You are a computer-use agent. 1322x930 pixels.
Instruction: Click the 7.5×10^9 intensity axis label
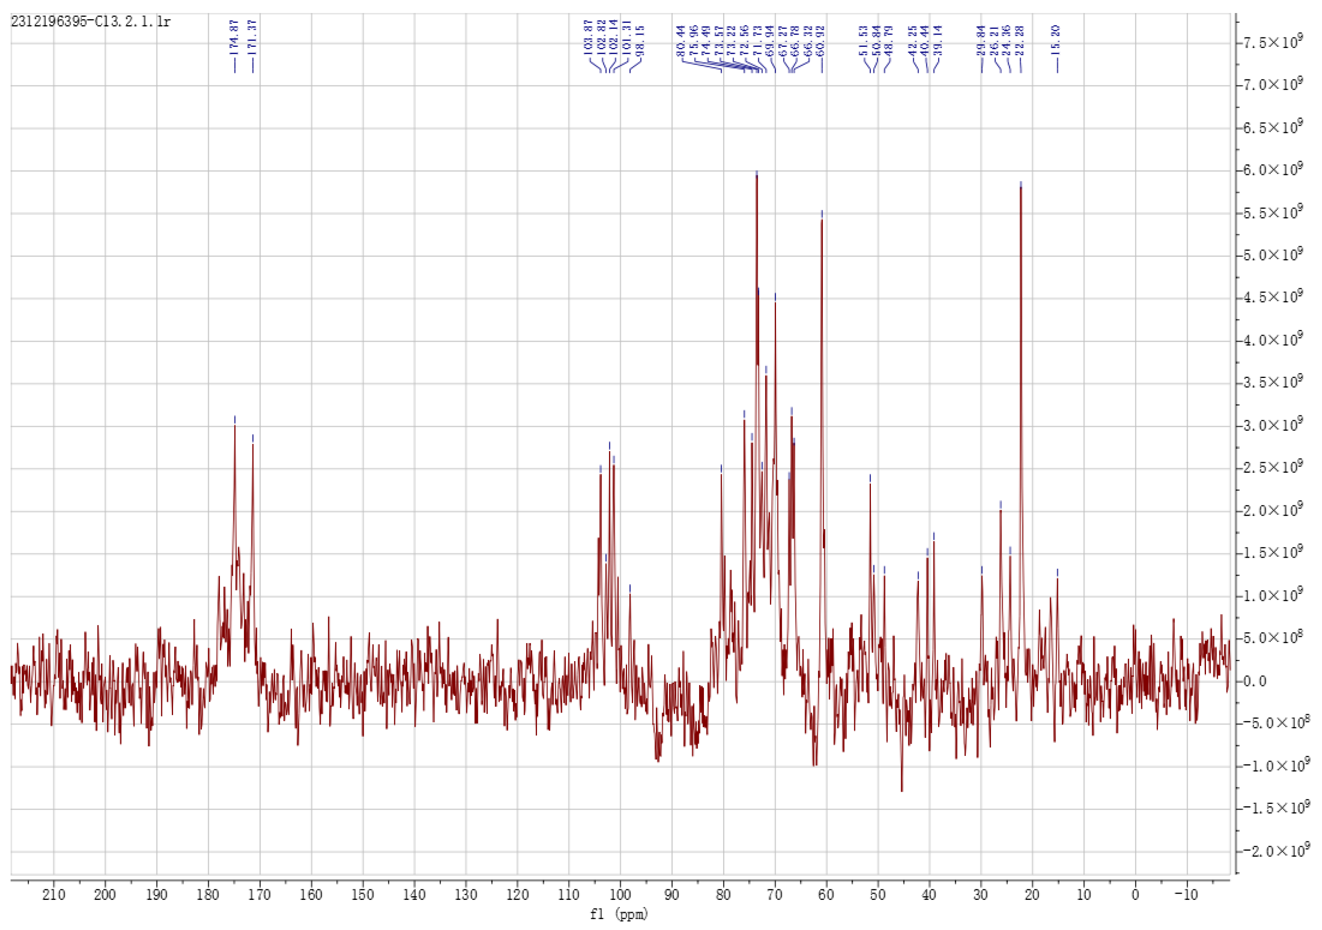coord(1274,43)
